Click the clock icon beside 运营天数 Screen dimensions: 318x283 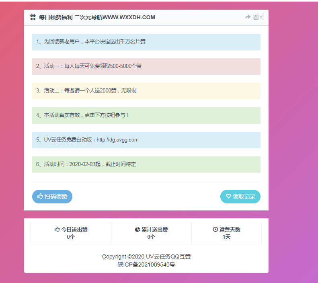[x=215, y=230]
